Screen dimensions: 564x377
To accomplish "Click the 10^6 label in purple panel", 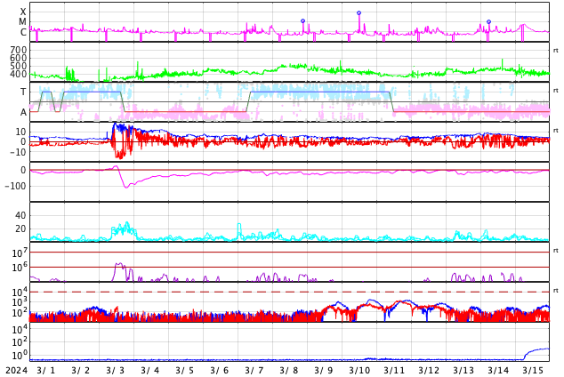I will coord(20,267).
